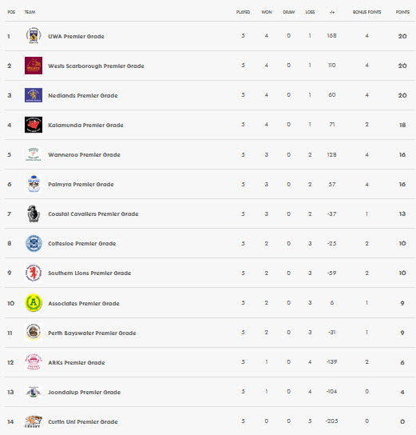Select the TEAM column header
This screenshot has width=416, height=435.
click(30, 12)
